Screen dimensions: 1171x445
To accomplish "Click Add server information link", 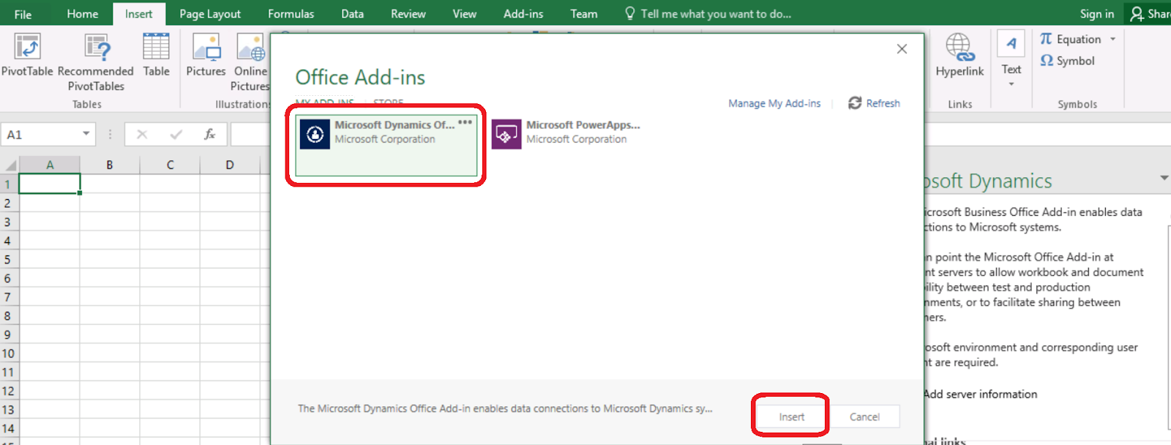I will coord(980,394).
